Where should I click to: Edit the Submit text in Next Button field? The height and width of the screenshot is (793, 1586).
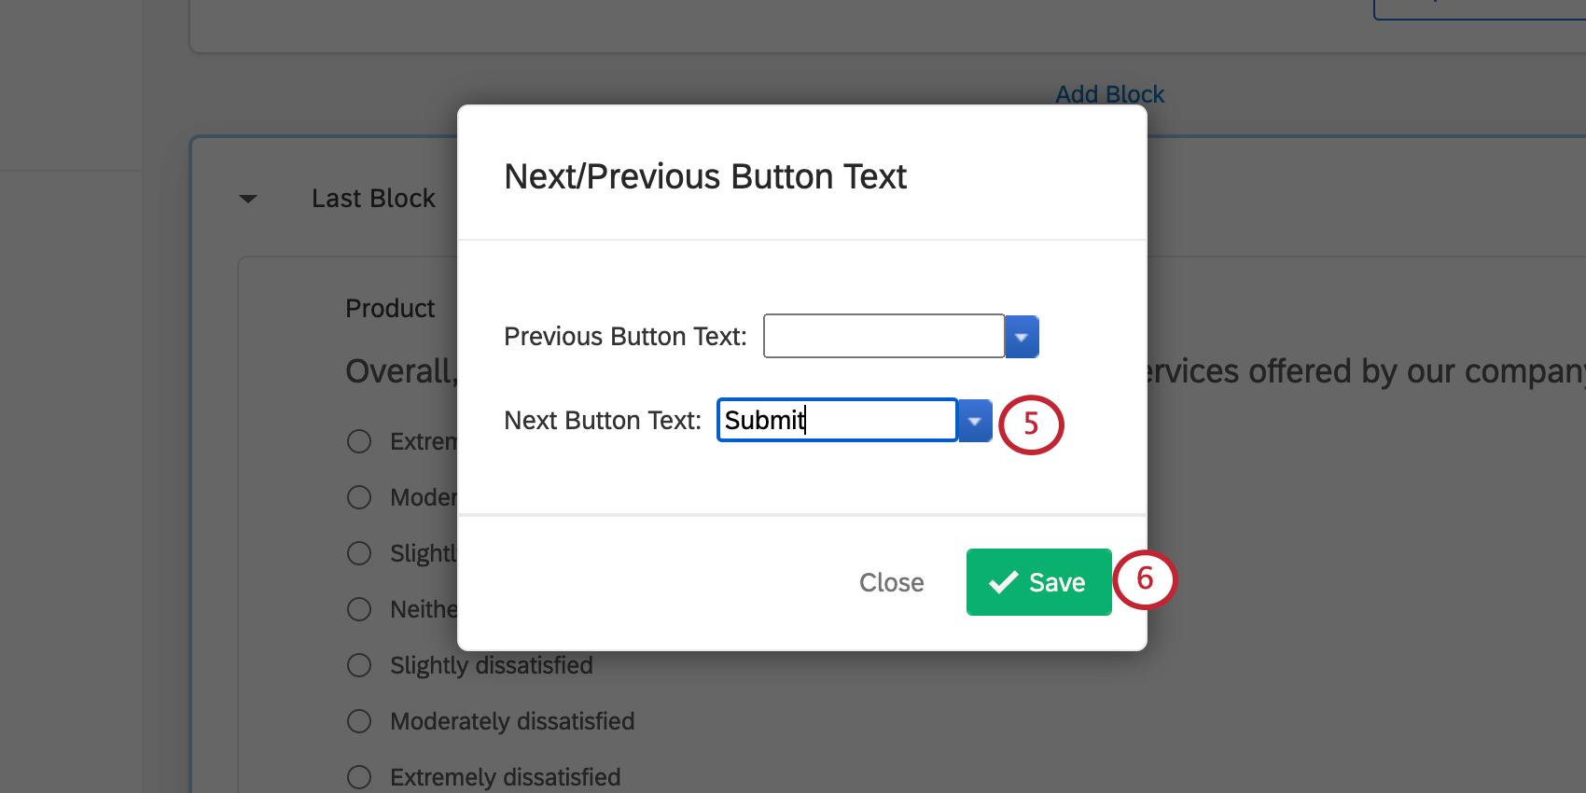coord(836,420)
